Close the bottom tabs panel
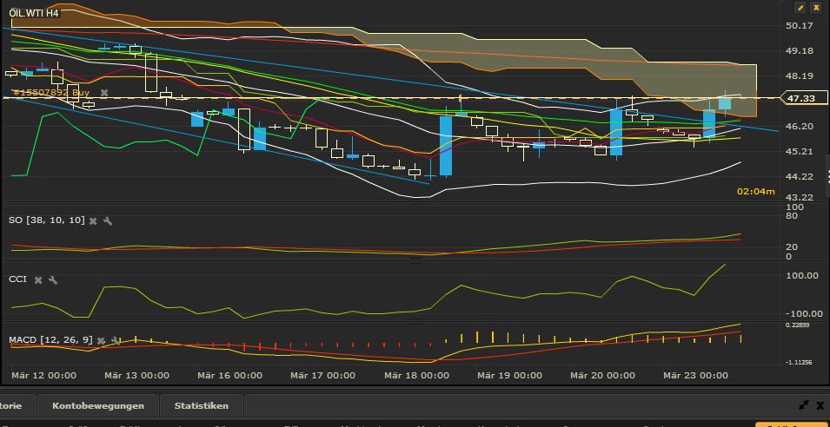This screenshot has height=427, width=830. (x=820, y=405)
